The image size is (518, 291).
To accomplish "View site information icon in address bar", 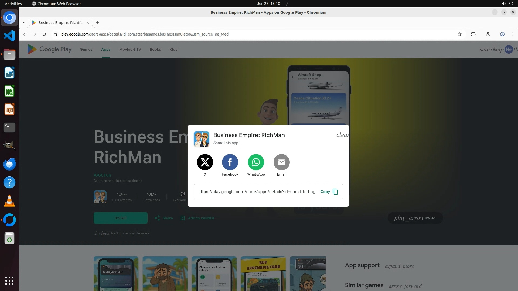I will [56, 34].
